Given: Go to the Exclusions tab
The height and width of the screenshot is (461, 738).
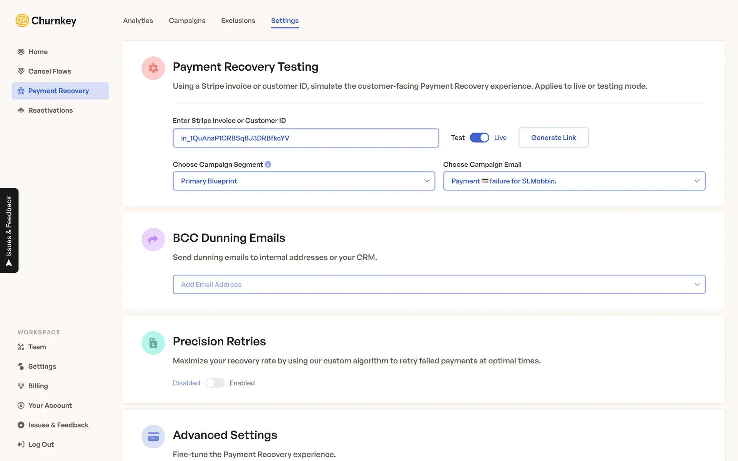Looking at the screenshot, I should pyautogui.click(x=238, y=21).
